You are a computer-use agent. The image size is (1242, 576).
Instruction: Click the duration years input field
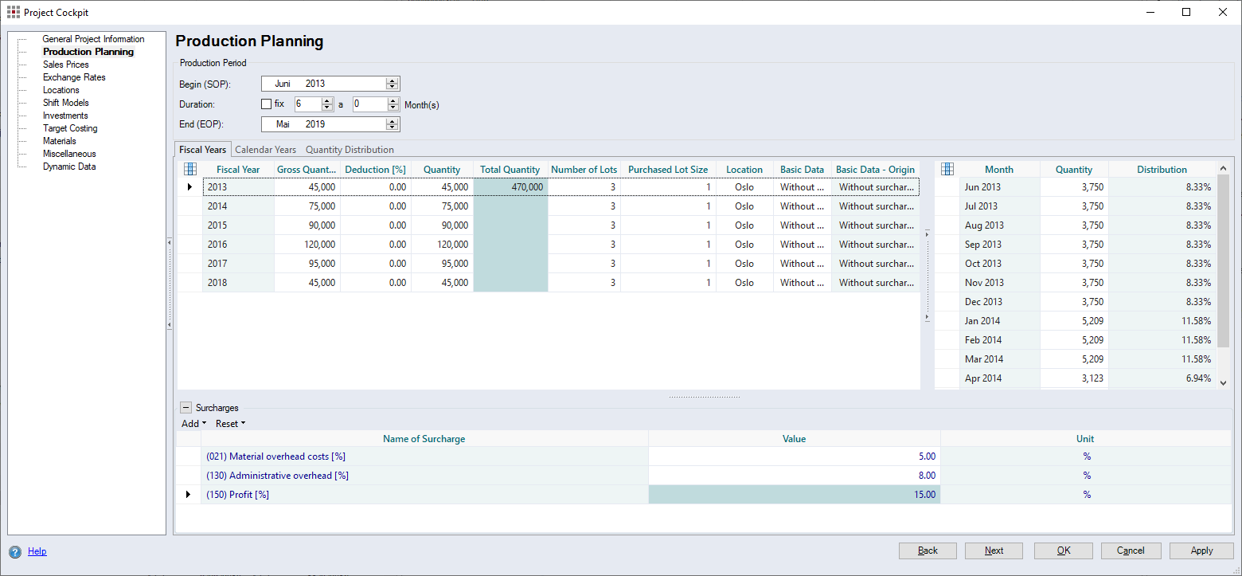[307, 104]
